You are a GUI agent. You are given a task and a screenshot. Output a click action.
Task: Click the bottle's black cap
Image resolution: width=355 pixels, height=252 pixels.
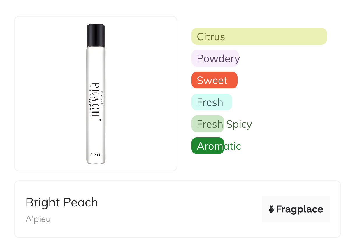[x=96, y=35]
